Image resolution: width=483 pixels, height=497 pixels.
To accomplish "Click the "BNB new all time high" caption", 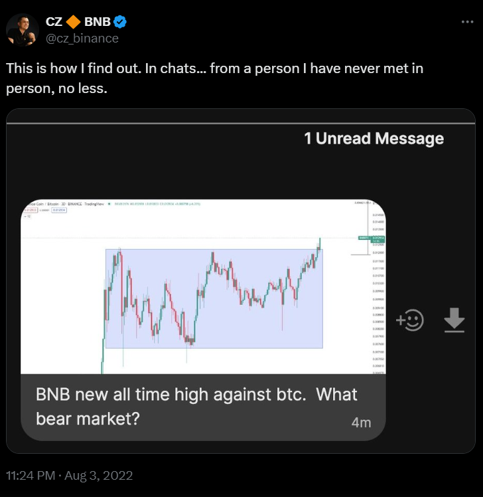I will click(x=197, y=407).
